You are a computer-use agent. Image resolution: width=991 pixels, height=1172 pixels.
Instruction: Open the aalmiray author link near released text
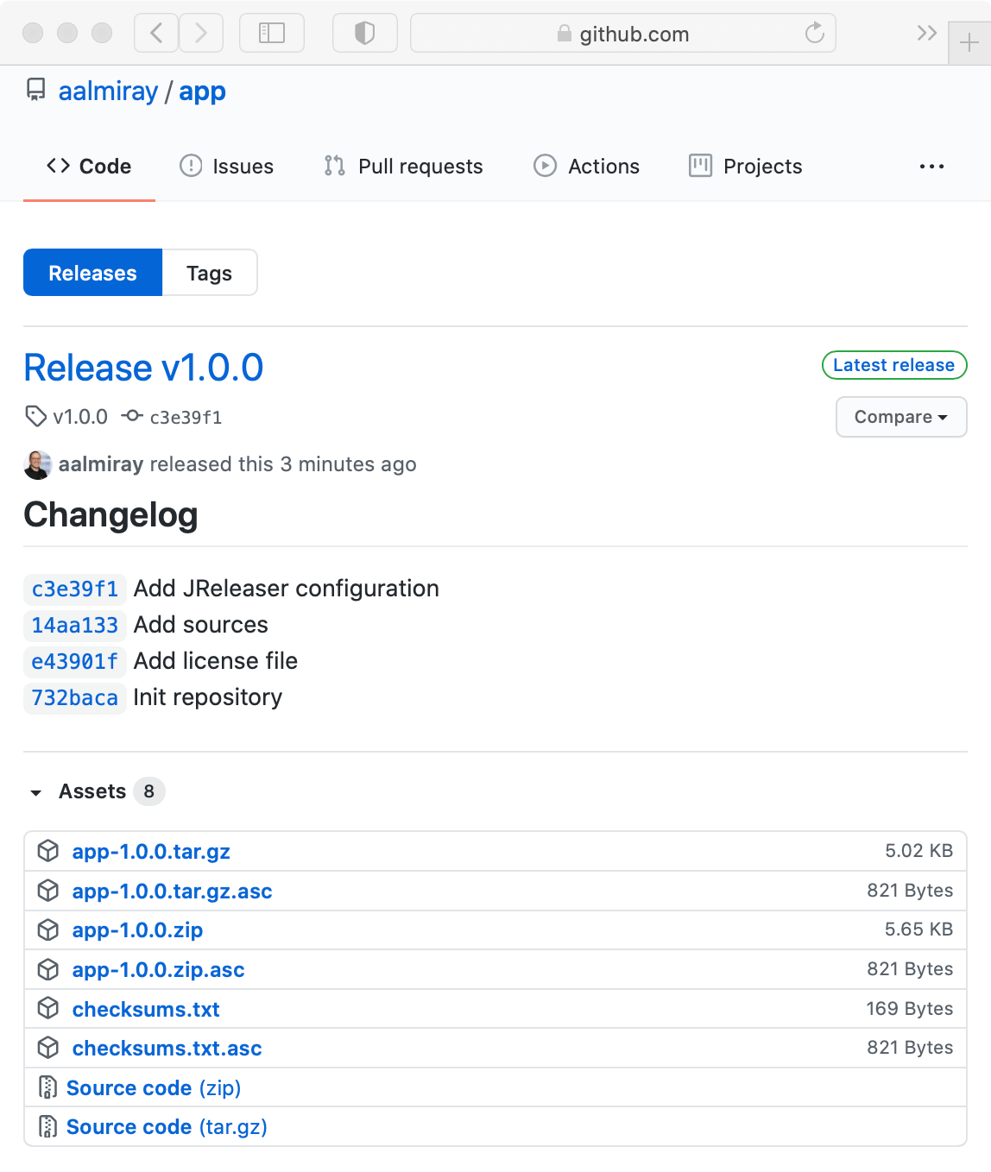[x=101, y=464]
